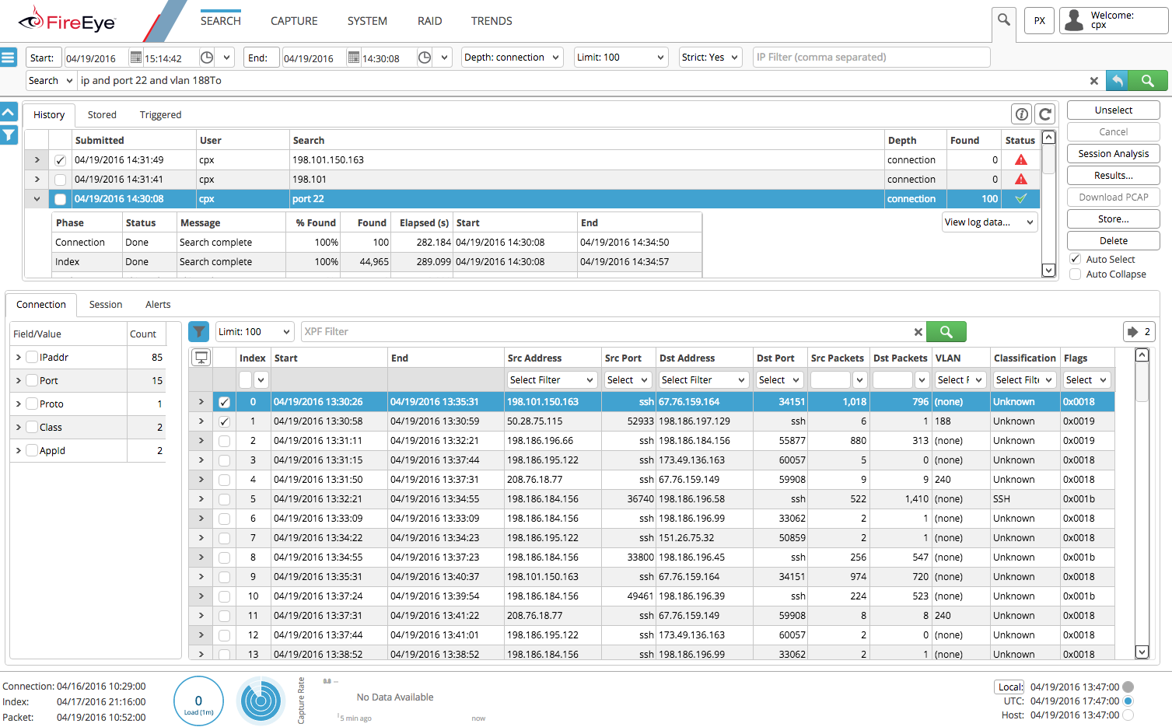1172x727 pixels.
Task: Apply the XPF filter with the green search button
Action: point(946,332)
